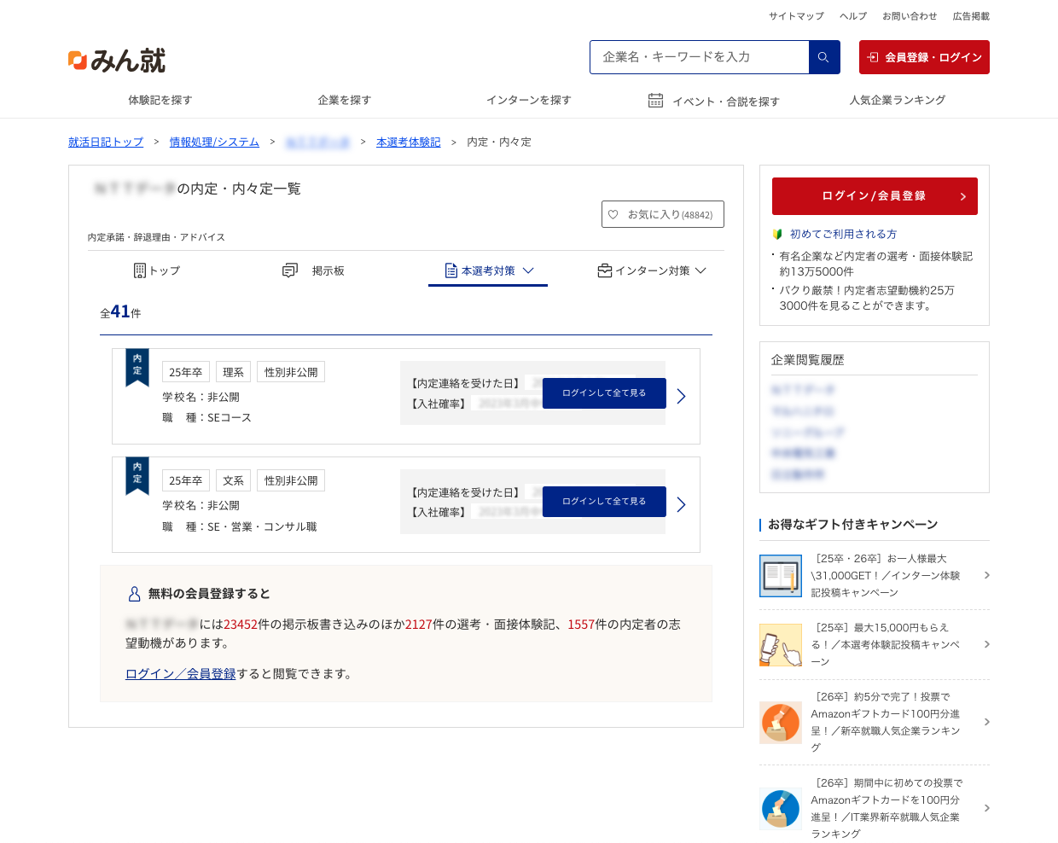Click the お気に入り (48842) button
Screen dimensions: 1058x843
[x=663, y=214]
